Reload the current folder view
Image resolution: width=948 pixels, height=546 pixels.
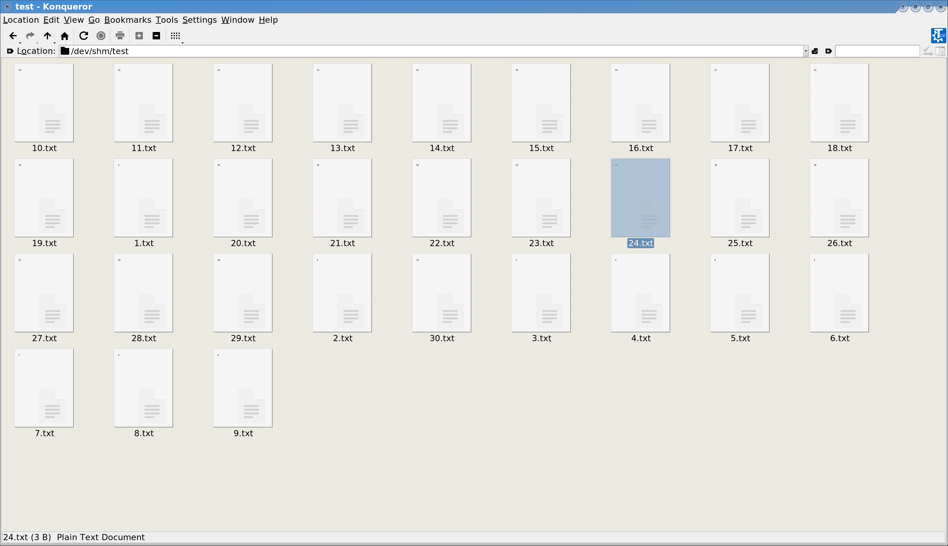84,36
